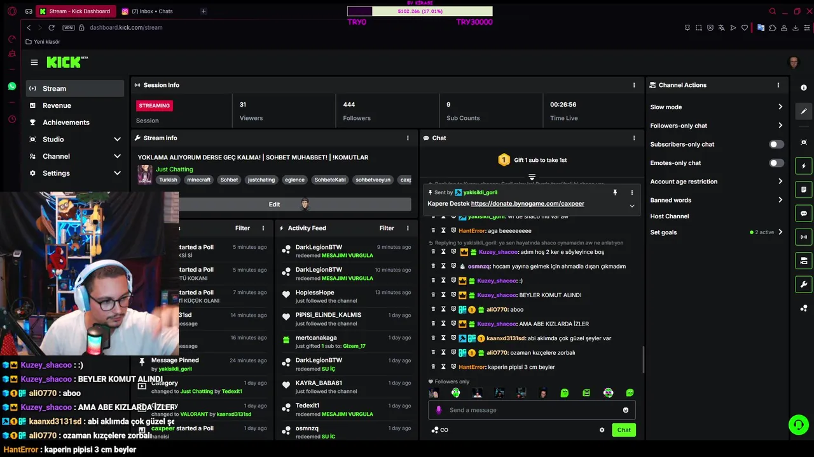This screenshot has height=457, width=814.
Task: Expand Set goals chevron
Action: (780, 232)
